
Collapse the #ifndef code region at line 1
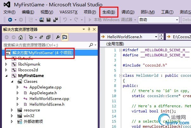click(x=121, y=50)
